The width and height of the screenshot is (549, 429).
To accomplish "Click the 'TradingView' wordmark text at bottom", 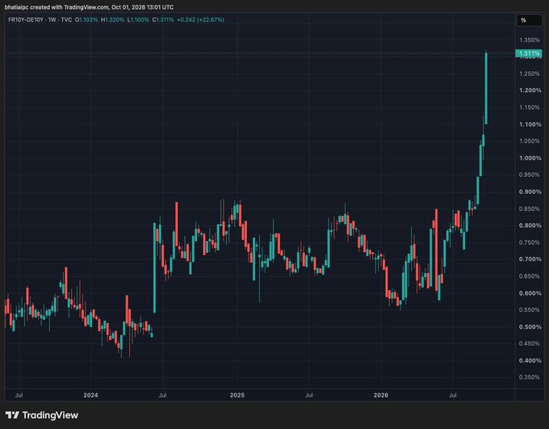I will pyautogui.click(x=50, y=415).
